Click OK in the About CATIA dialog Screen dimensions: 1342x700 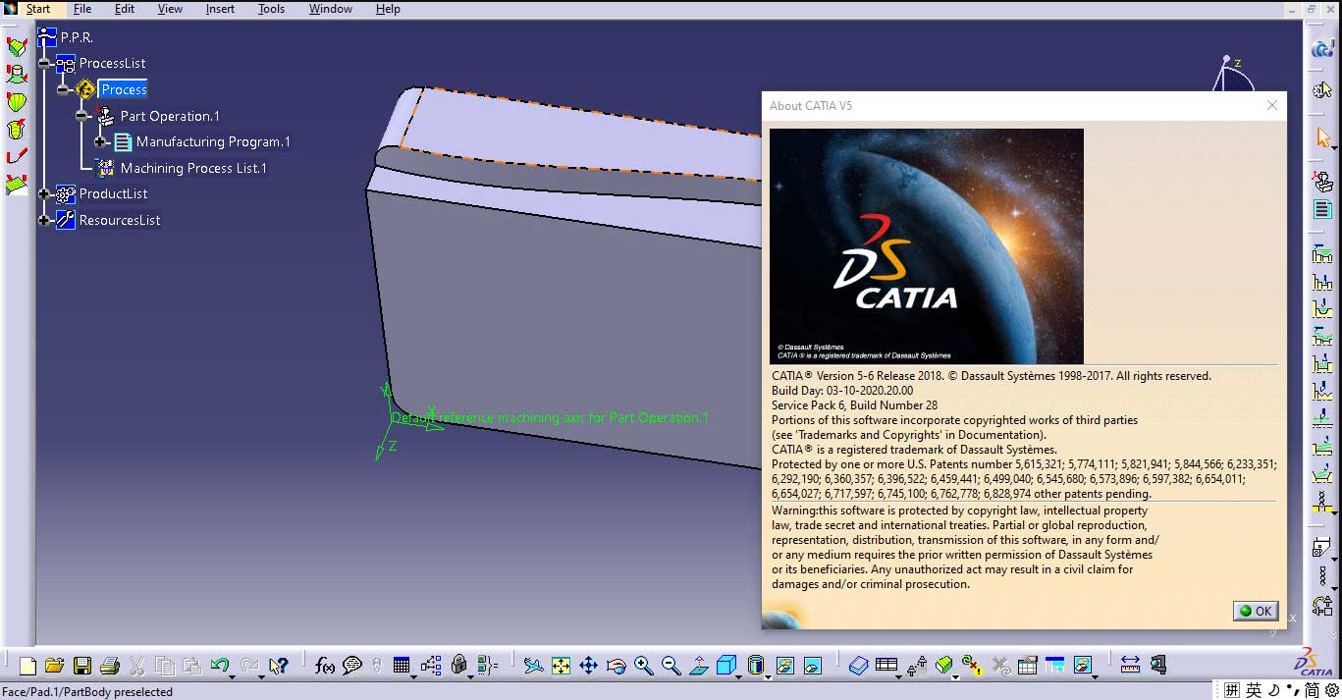coord(1255,610)
